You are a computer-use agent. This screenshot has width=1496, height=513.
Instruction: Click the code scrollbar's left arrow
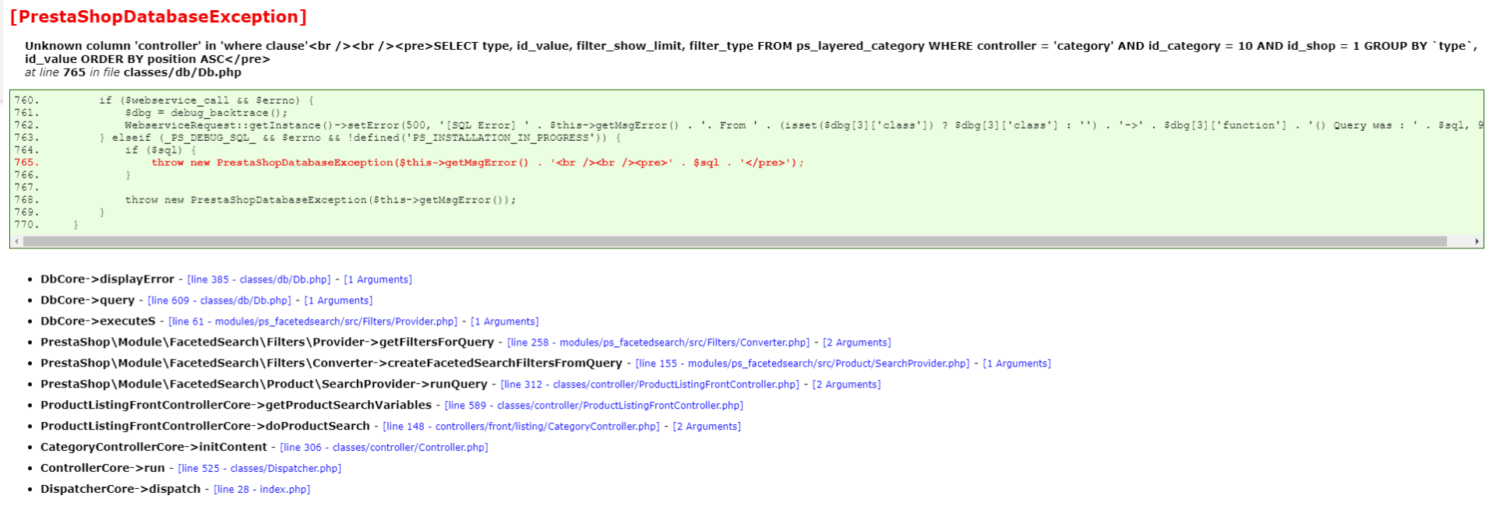[x=16, y=241]
